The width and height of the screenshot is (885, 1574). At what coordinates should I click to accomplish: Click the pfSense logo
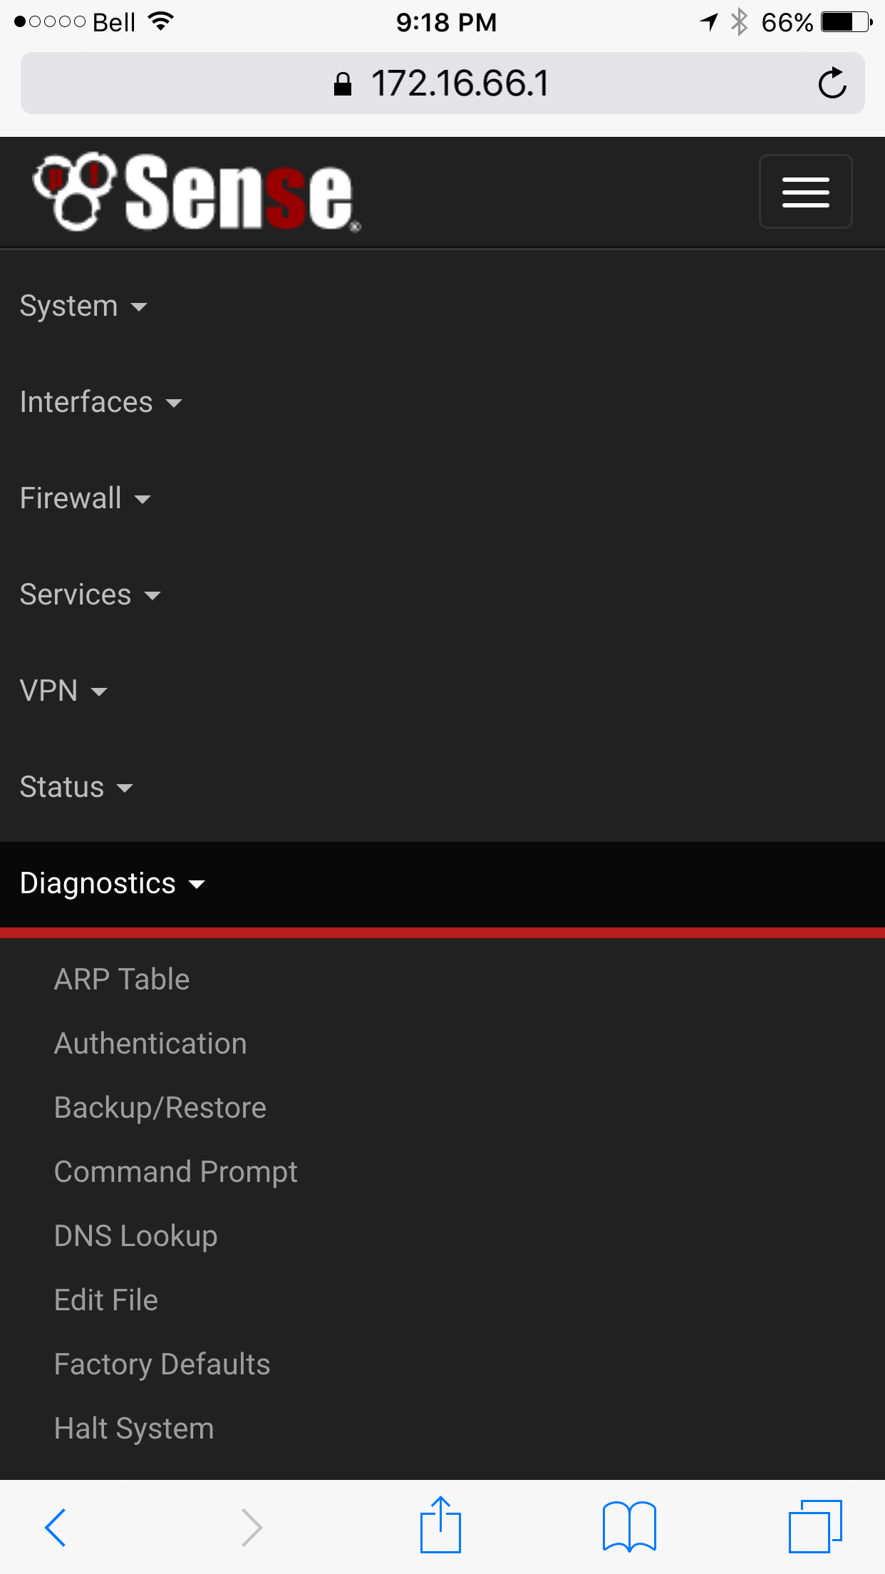click(x=197, y=192)
